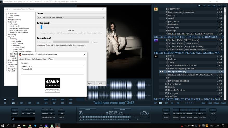Select the fourth layout icon above playlist

(x=214, y=6)
